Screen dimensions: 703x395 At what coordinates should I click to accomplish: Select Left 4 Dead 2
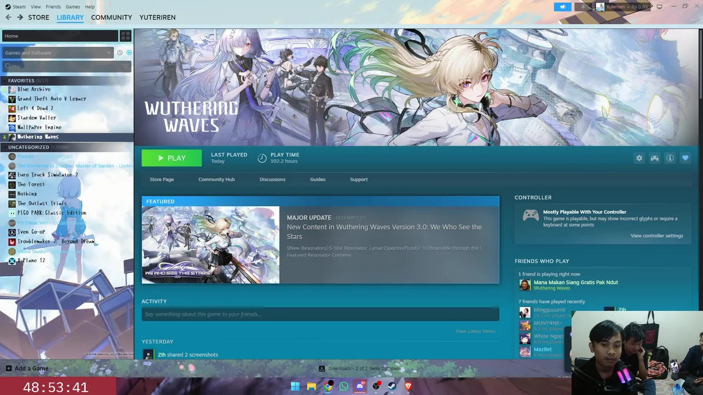pyautogui.click(x=35, y=109)
